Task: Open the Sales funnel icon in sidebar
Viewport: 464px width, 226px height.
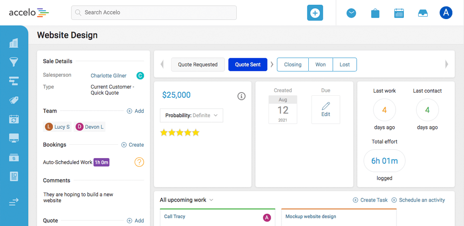Action: coord(14,62)
